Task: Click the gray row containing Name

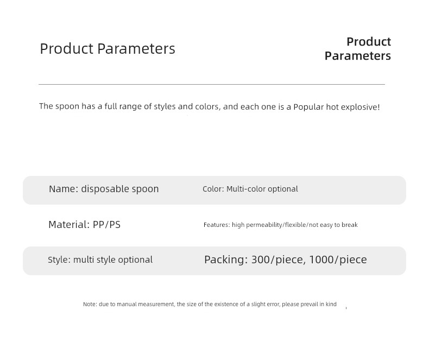Action: coord(214,190)
